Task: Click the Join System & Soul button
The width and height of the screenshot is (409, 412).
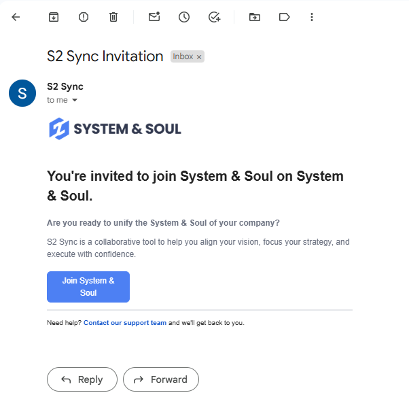Action: [x=88, y=286]
